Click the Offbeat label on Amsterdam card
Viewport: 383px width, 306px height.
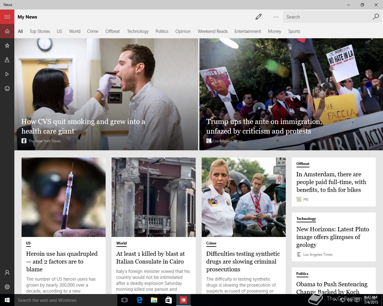coord(303,164)
